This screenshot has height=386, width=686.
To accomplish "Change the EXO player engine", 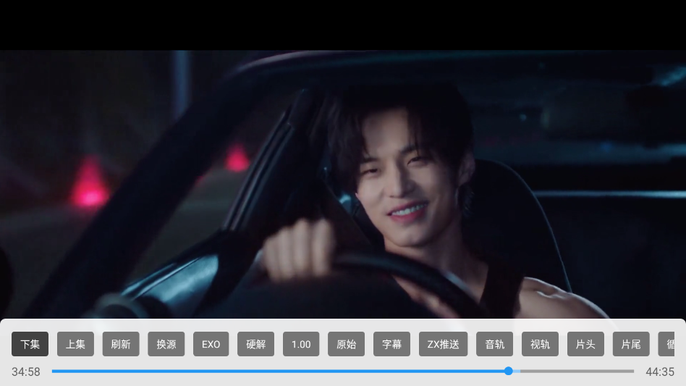I will click(211, 344).
